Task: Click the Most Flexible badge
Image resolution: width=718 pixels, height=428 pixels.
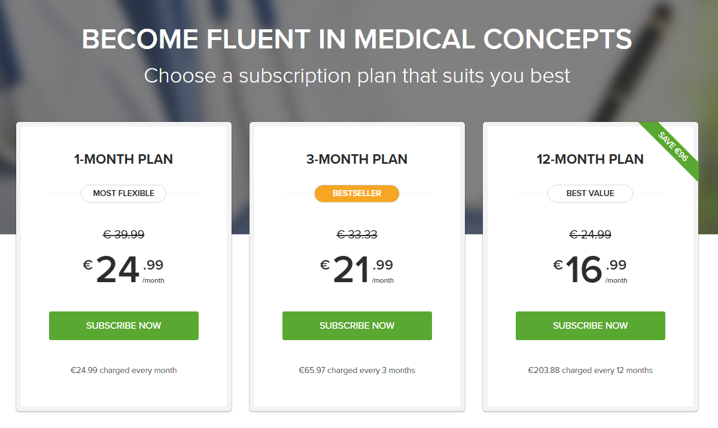Action: [x=124, y=194]
